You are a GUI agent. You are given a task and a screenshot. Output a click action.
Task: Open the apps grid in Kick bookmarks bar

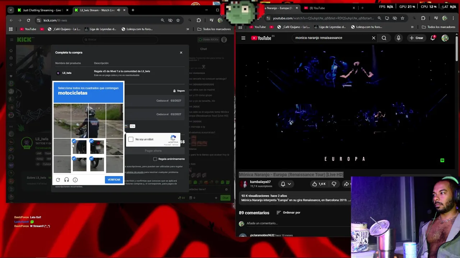click(11, 29)
